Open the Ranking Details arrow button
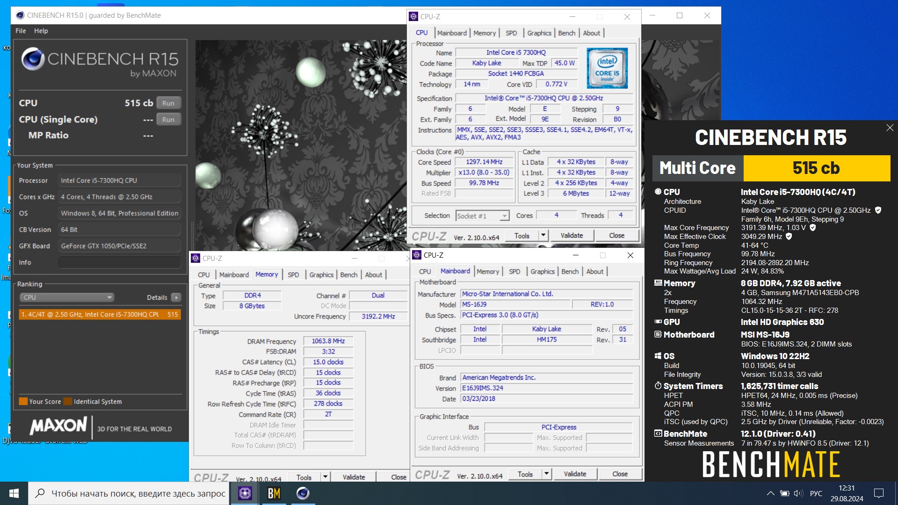Screen dimensions: 898x505 click(176, 297)
